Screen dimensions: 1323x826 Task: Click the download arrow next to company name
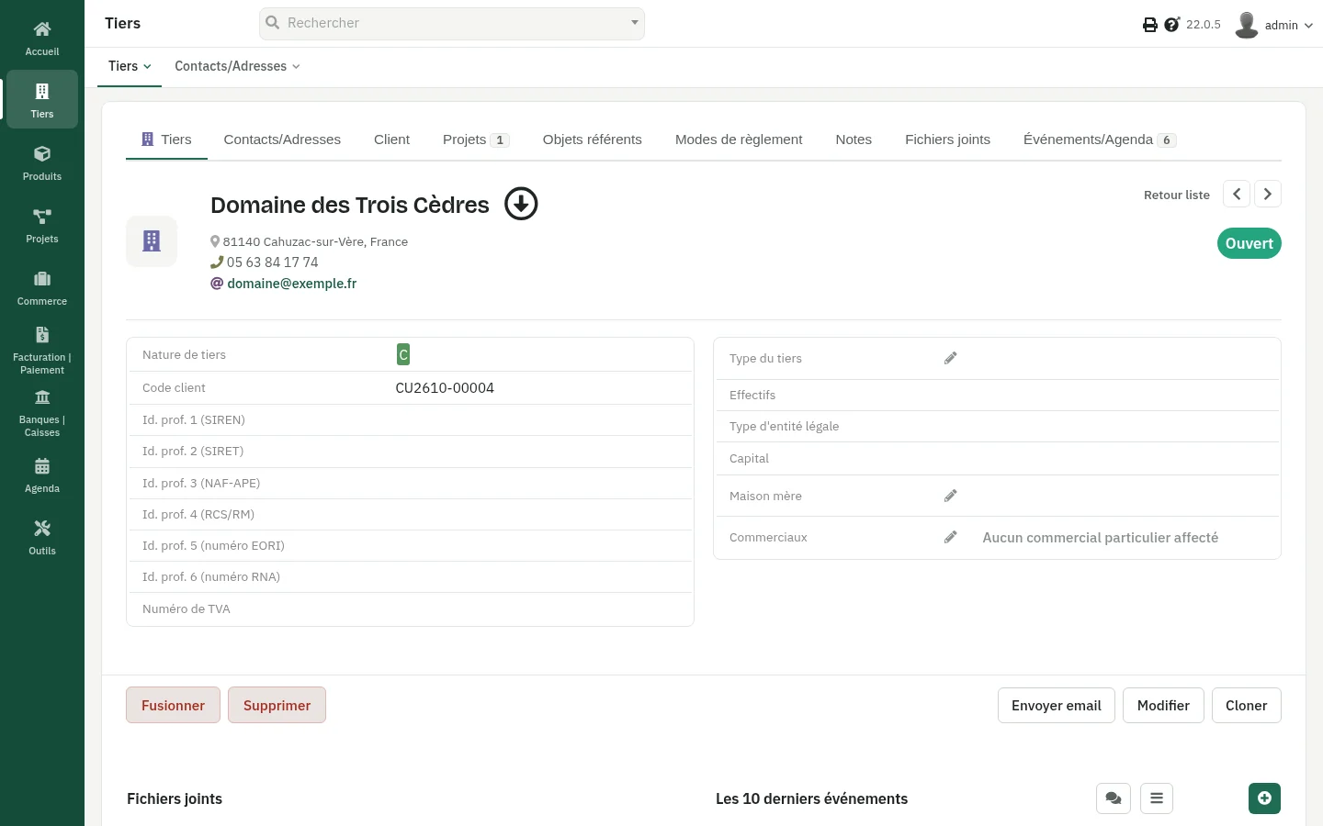pyautogui.click(x=521, y=204)
